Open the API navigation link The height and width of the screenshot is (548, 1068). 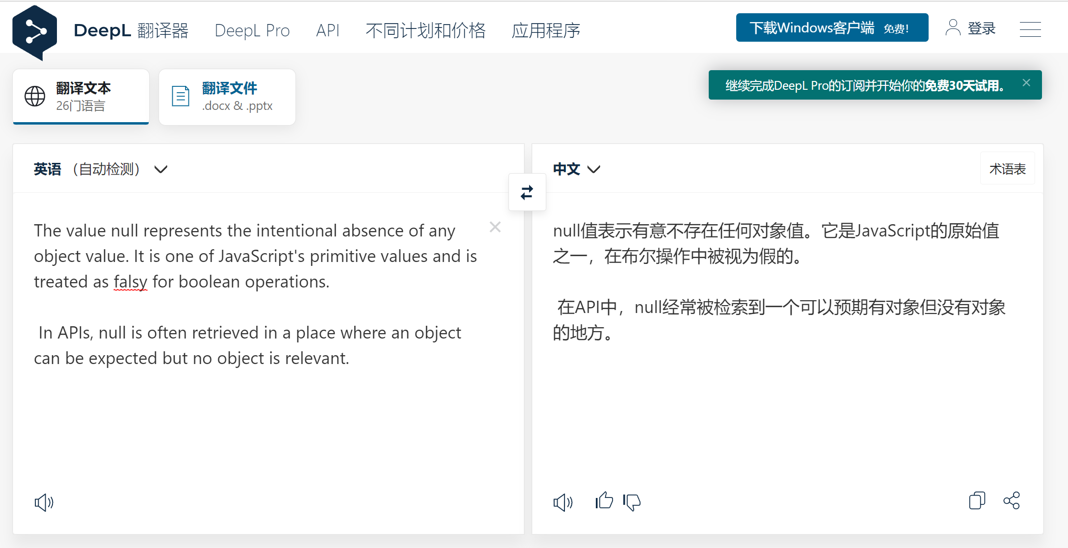(327, 30)
